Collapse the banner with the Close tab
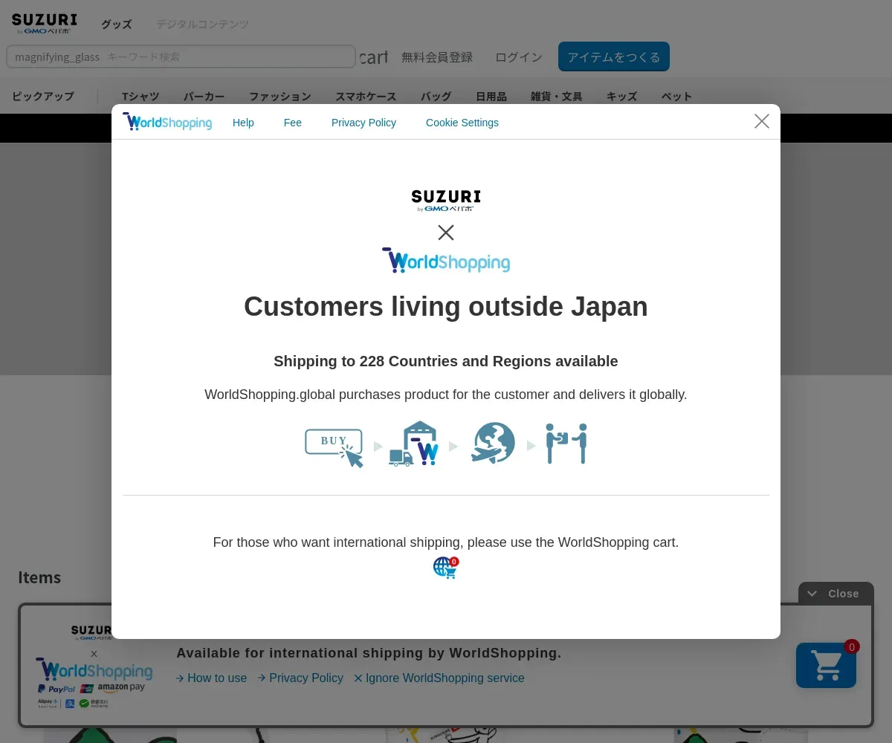The width and height of the screenshot is (892, 743). point(836,593)
